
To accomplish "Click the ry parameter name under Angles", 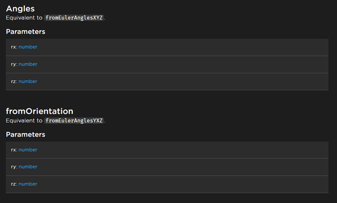I will point(14,64).
